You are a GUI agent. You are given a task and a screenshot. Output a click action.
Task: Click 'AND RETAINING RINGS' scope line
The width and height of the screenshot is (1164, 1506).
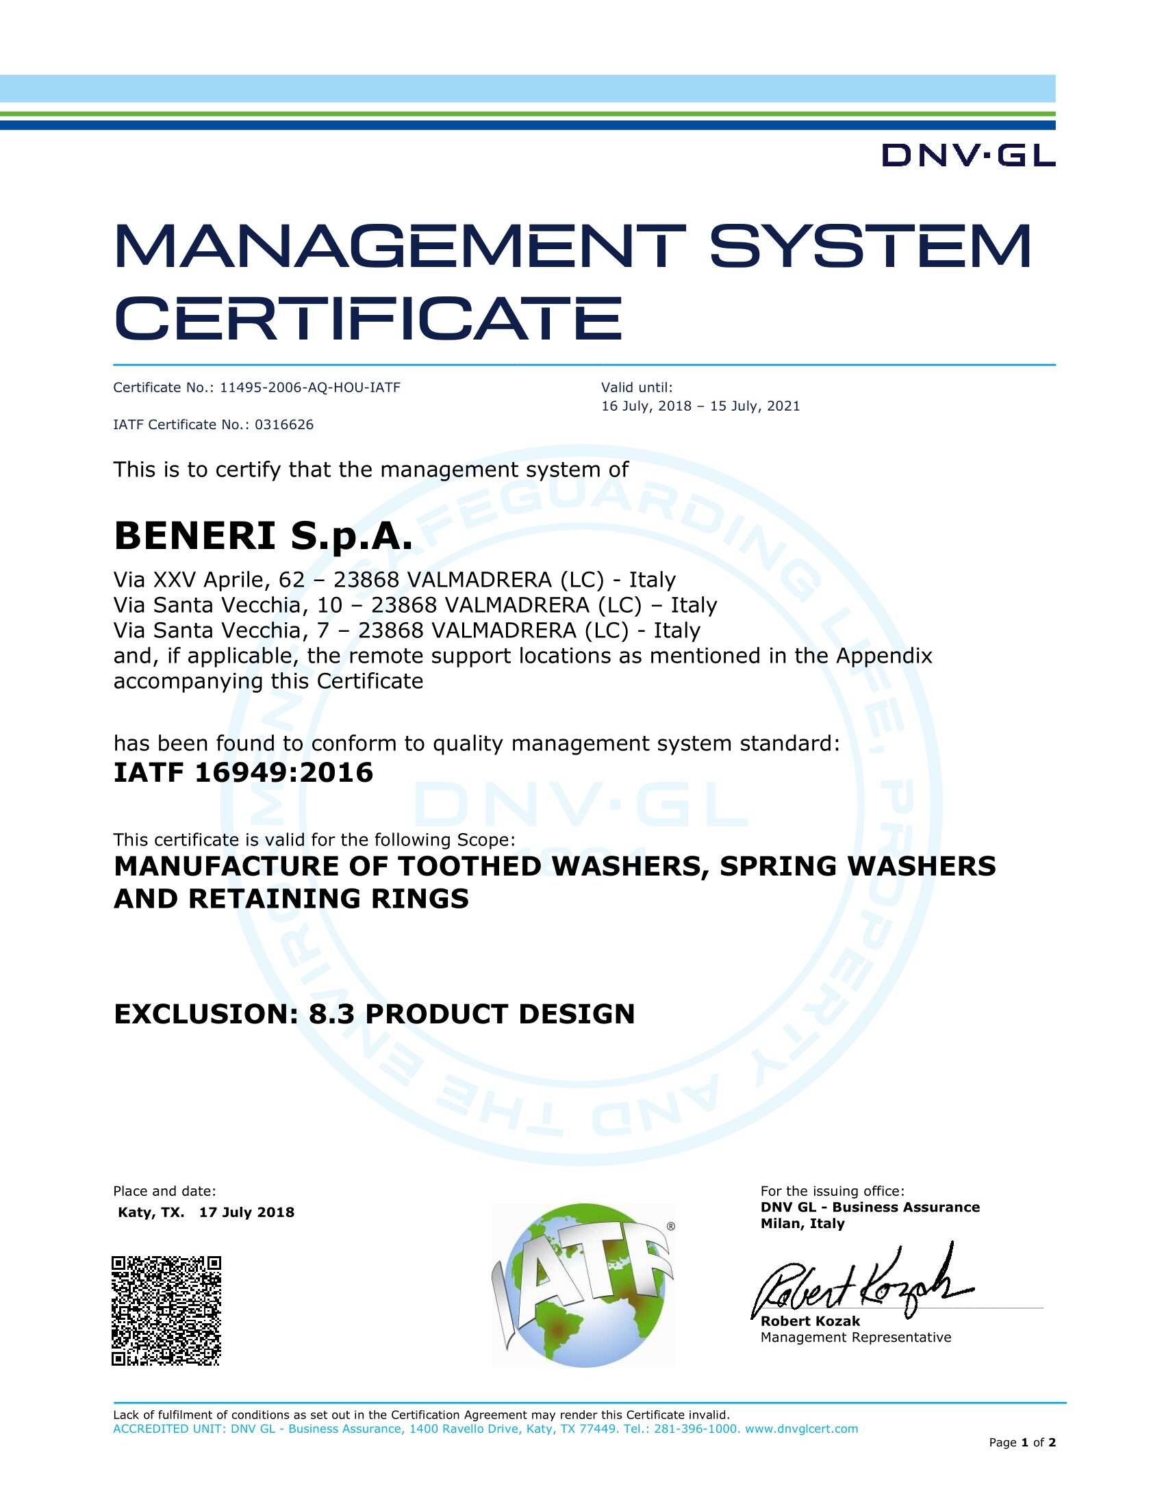(x=291, y=899)
